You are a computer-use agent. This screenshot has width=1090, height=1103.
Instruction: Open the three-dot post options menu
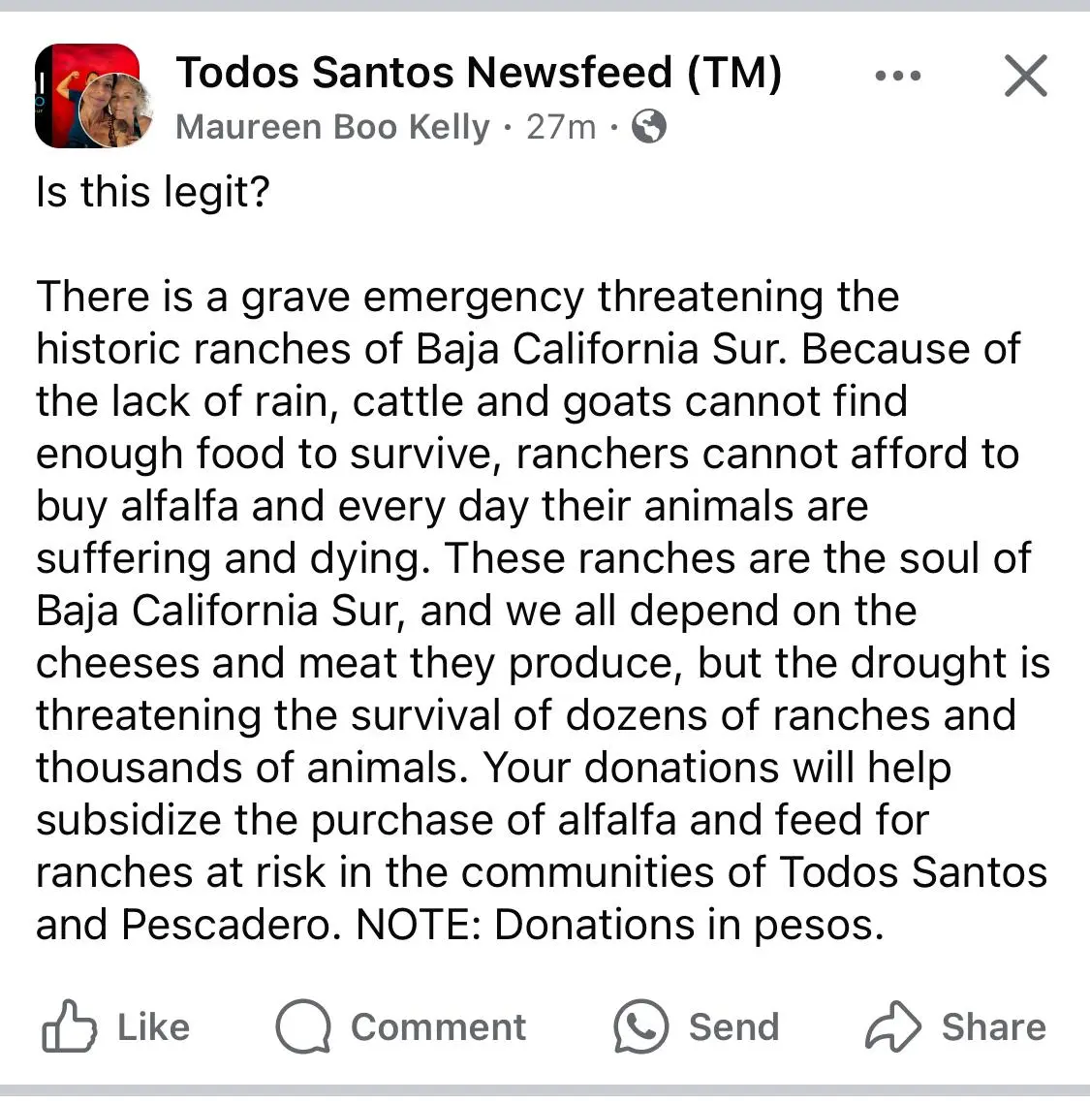pyautogui.click(x=898, y=75)
